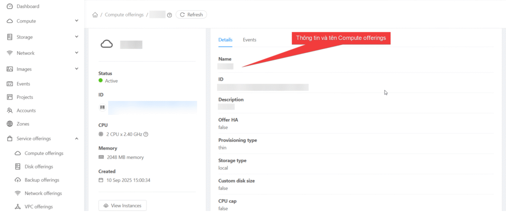506x213 pixels.
Task: Click the Projects board icon
Action: point(10,97)
